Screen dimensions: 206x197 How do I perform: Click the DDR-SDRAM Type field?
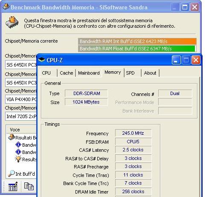pos(86,93)
